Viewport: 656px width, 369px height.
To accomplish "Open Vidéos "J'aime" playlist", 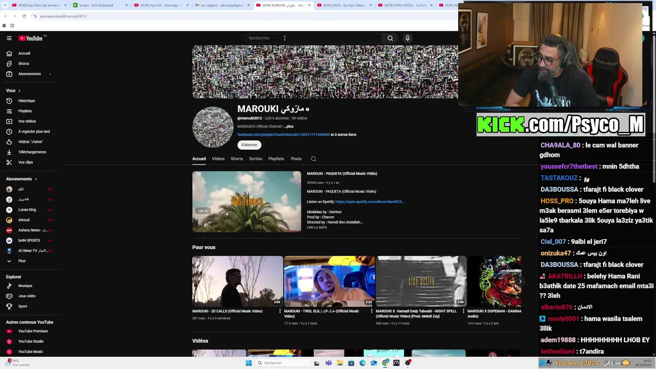I will [x=30, y=142].
